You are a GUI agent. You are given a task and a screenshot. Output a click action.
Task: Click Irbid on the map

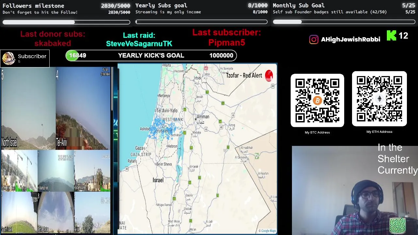[x=197, y=78]
